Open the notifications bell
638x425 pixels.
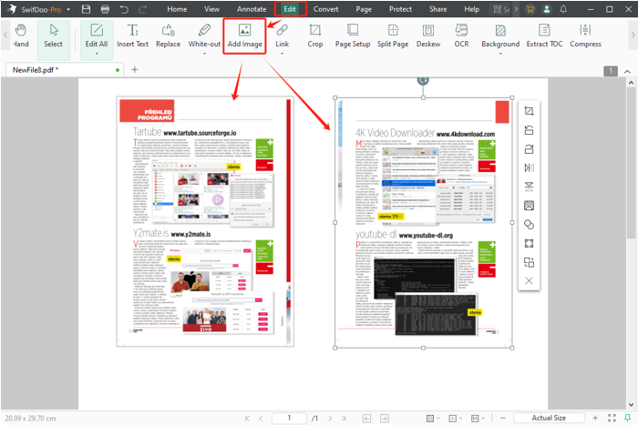pos(563,9)
